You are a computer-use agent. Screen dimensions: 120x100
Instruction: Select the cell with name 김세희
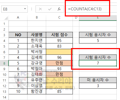(37, 58)
